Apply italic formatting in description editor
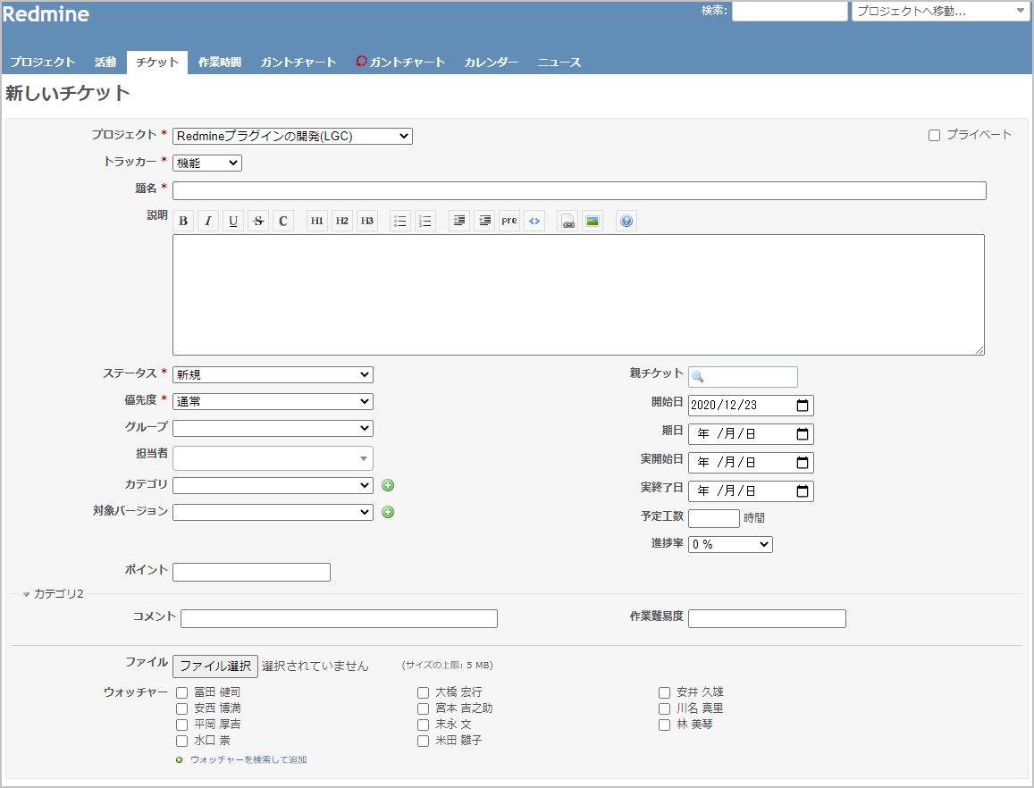The width and height of the screenshot is (1034, 788). 208,221
